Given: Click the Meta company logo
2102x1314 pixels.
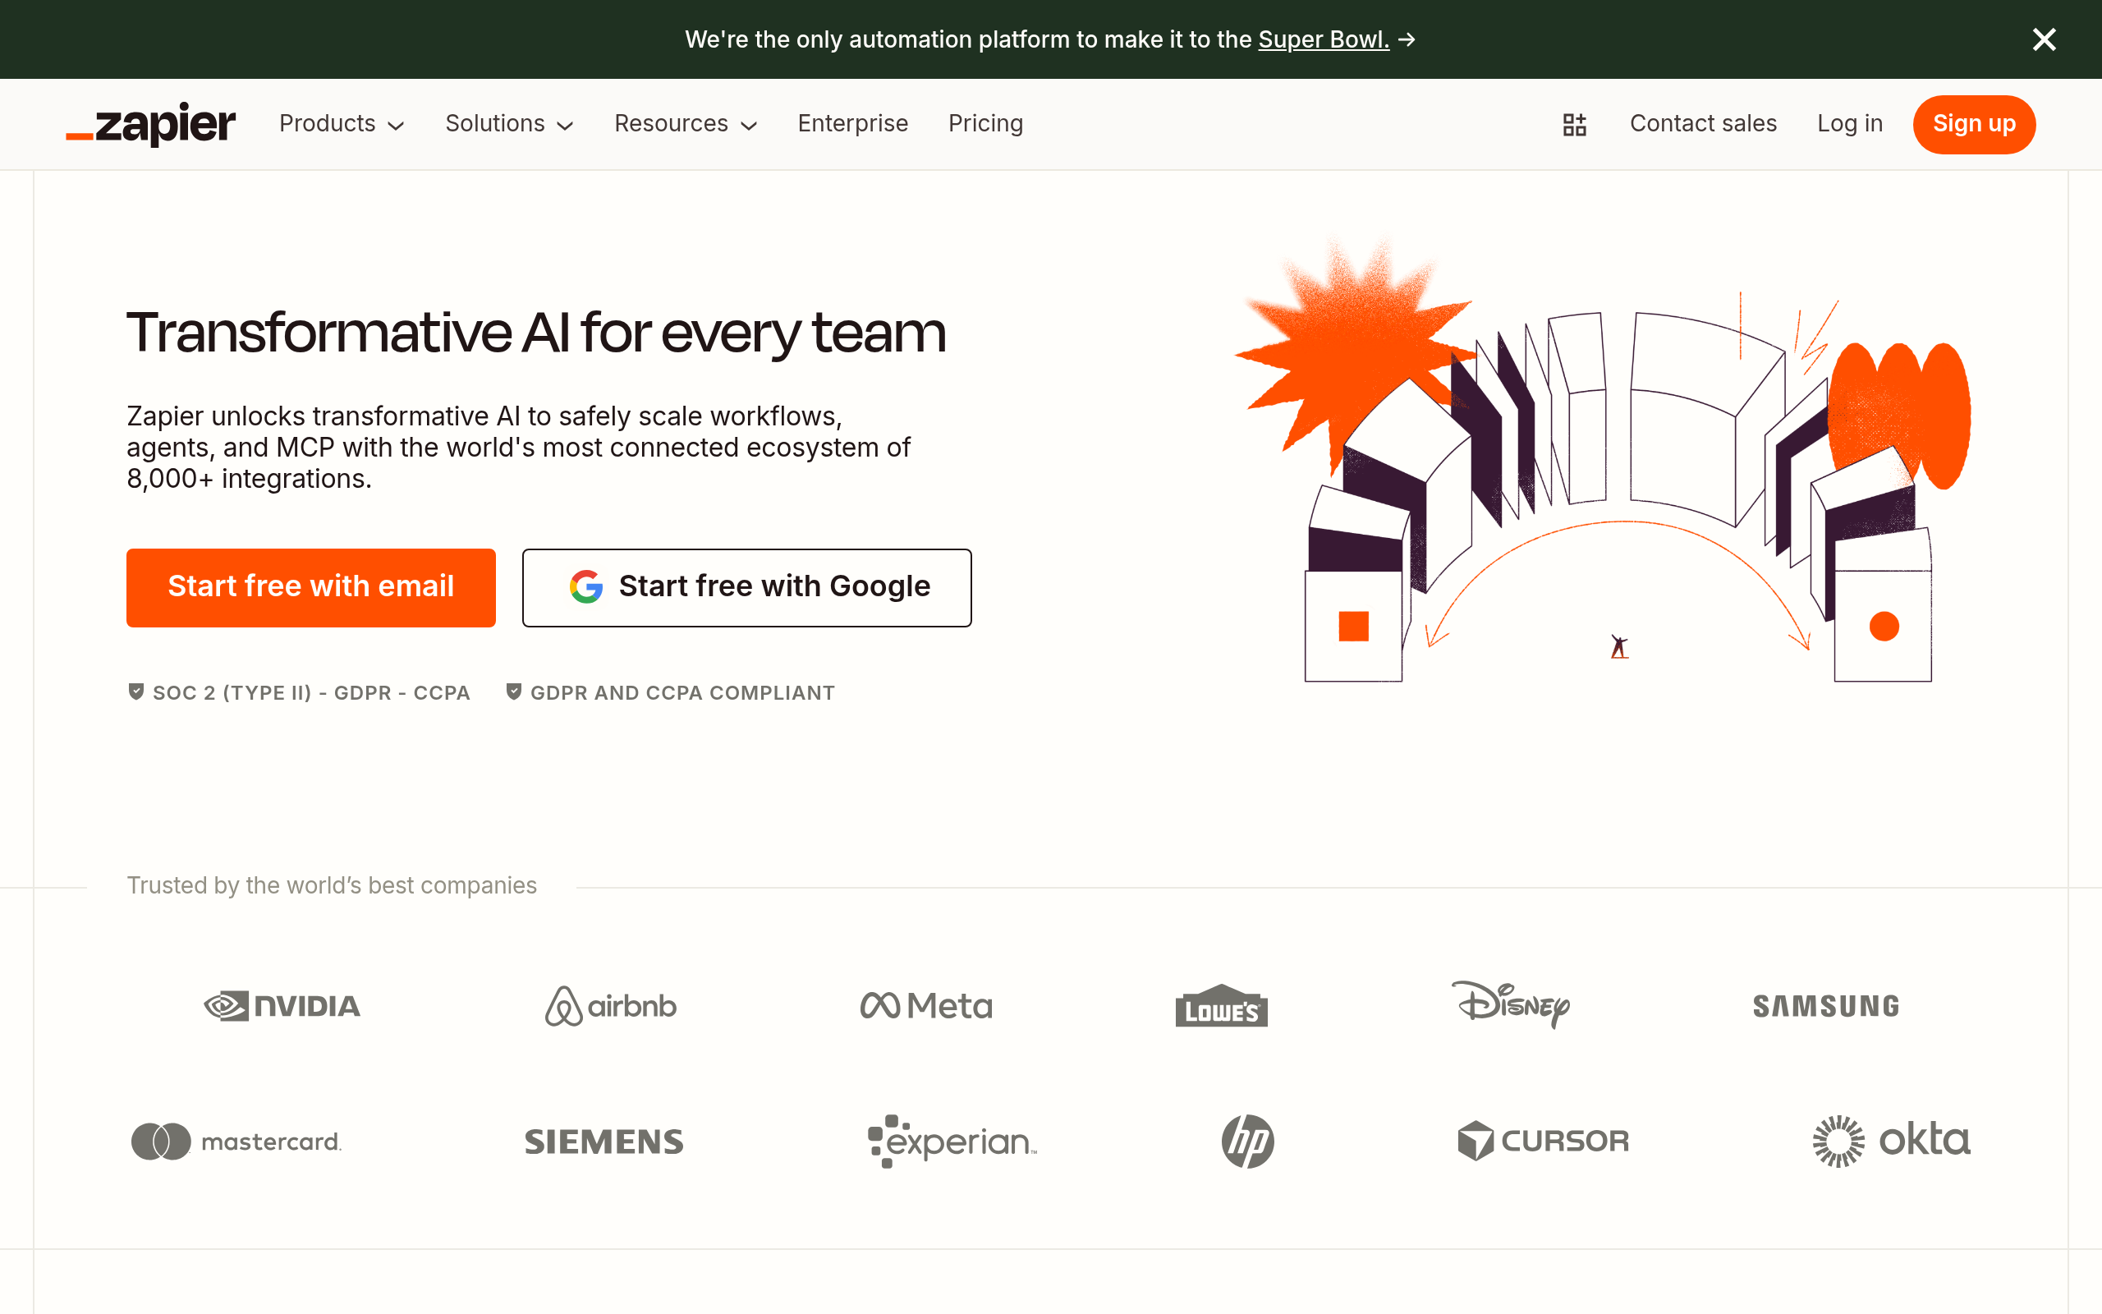Looking at the screenshot, I should [925, 1005].
